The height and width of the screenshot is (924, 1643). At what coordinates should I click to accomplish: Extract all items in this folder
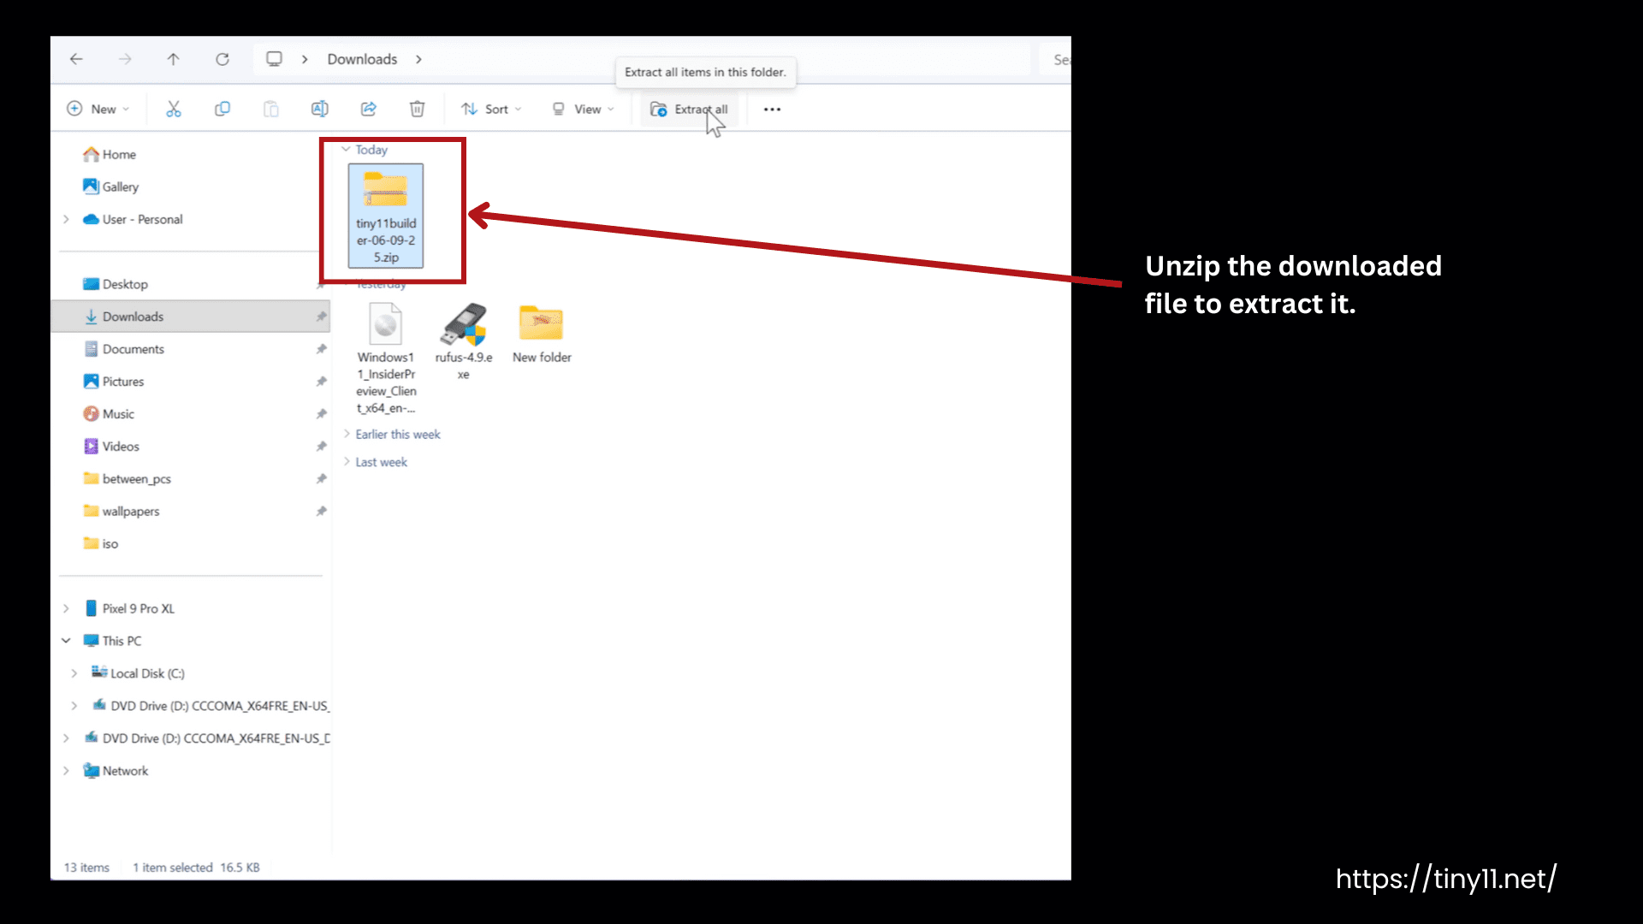[689, 109]
